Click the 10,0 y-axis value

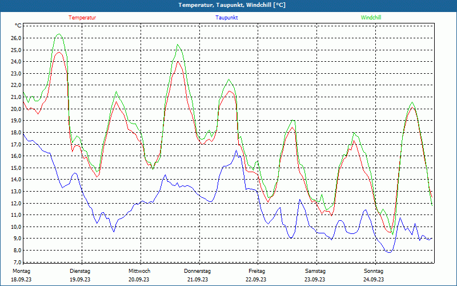(16, 227)
